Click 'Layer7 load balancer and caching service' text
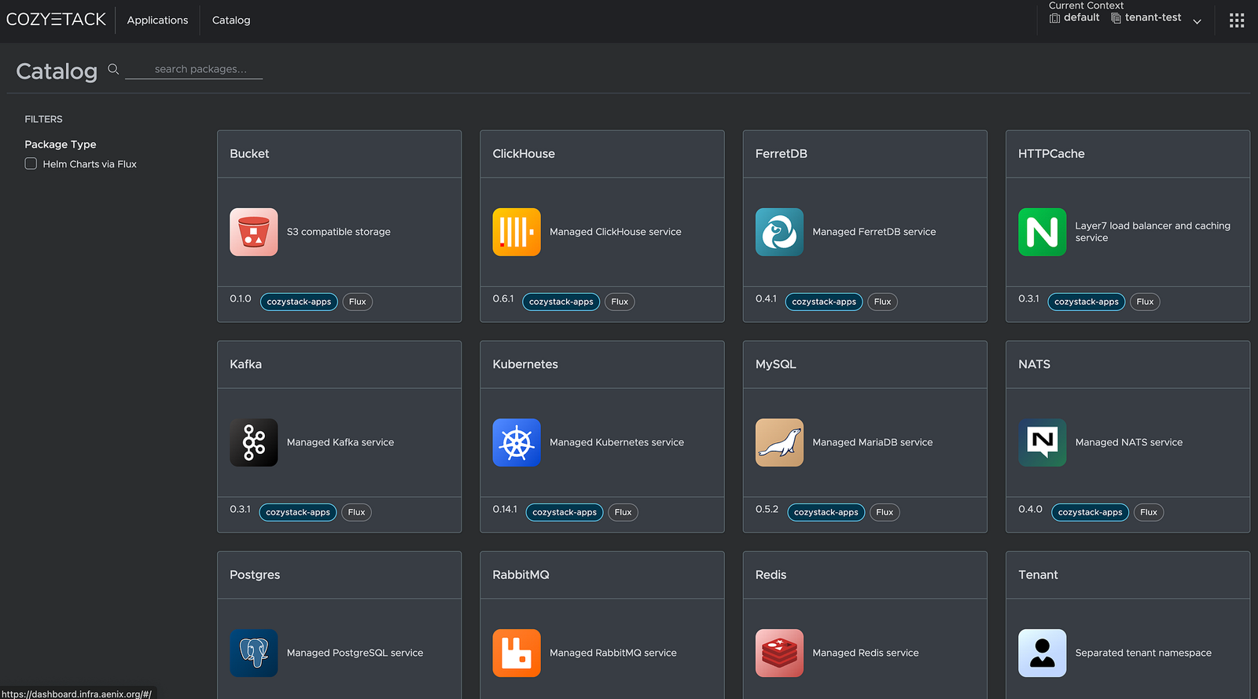 point(1153,232)
